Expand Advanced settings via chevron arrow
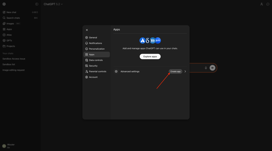 tap(185, 71)
